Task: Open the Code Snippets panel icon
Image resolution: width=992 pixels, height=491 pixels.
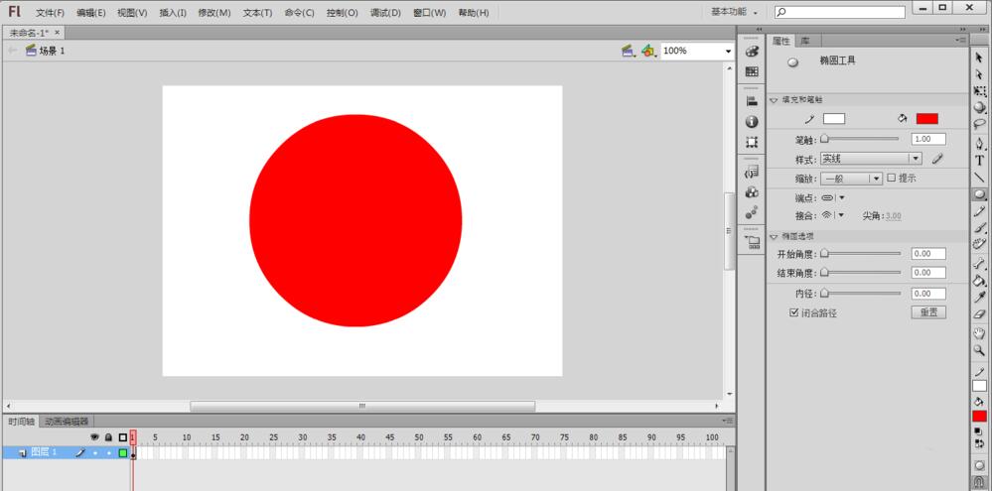Action: (752, 172)
